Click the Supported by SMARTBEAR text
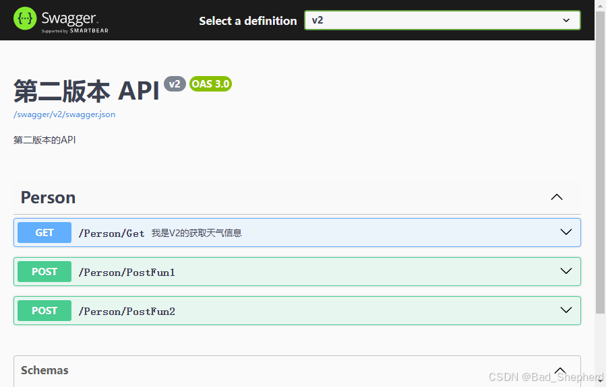Screen dimensions: 606x387 click(x=75, y=31)
